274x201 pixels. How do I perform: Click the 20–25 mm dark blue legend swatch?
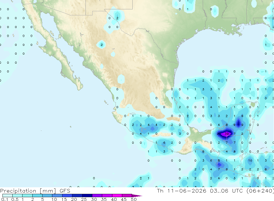(x=77, y=196)
